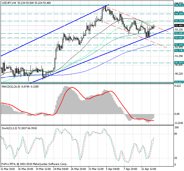Viewport: 184px width, 171px height.
Task: Select the 91.745 price level label
Action: 179,51
